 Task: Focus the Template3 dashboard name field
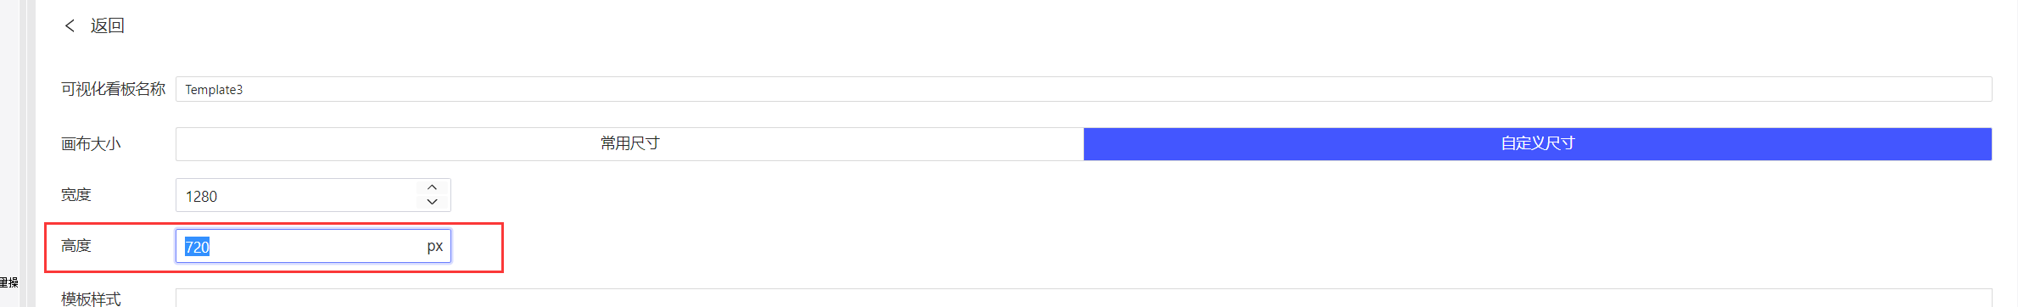coord(1083,89)
